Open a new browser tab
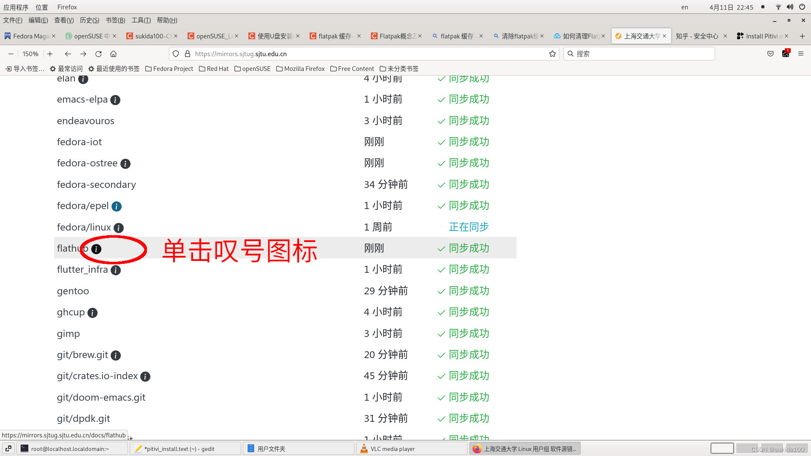Image resolution: width=811 pixels, height=456 pixels. 802,36
